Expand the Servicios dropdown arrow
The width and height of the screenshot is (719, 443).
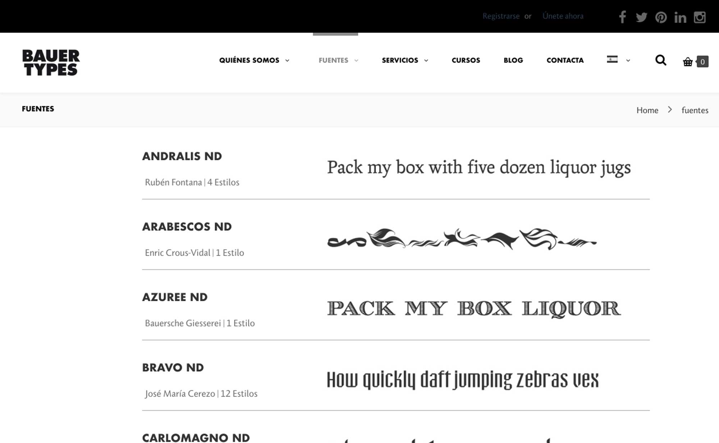[x=426, y=60]
